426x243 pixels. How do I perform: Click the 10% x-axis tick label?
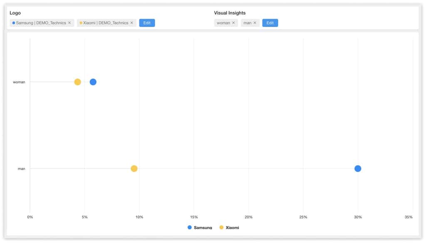pyautogui.click(x=139, y=217)
